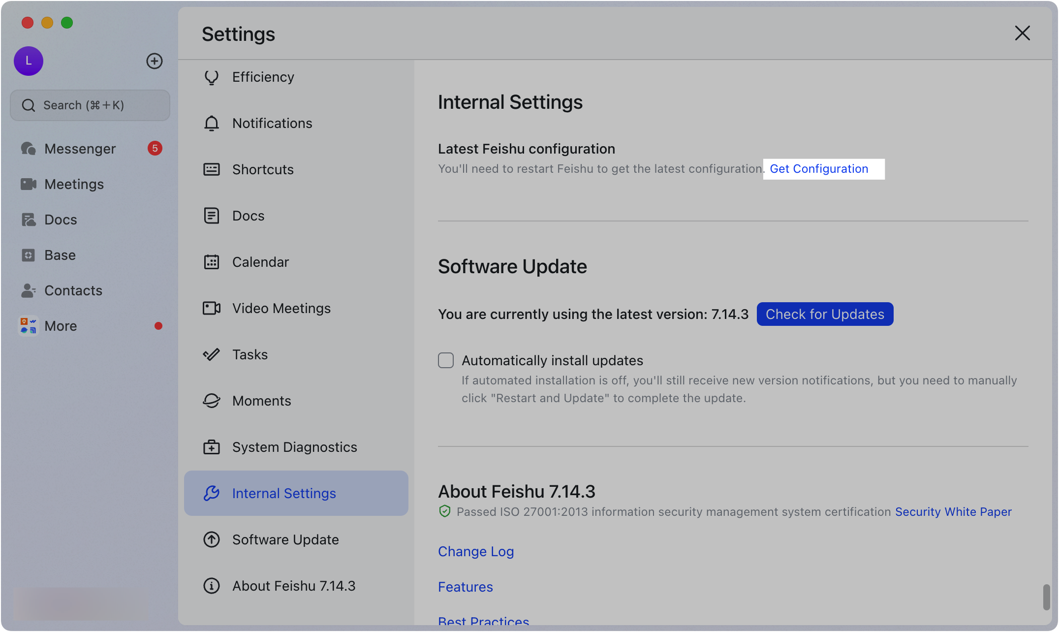Click the Get Configuration link

(x=819, y=169)
